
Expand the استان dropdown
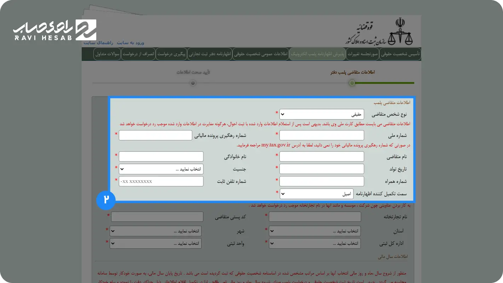[x=315, y=231]
